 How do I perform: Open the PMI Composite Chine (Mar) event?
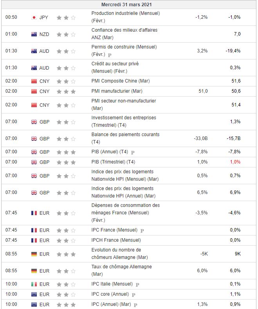click(x=120, y=81)
